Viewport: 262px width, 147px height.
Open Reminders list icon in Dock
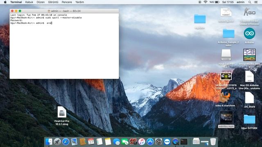(x=99, y=142)
